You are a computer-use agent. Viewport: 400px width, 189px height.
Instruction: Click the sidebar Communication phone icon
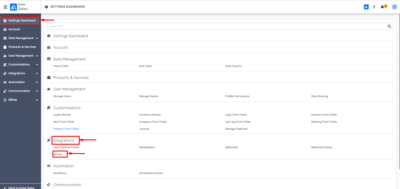pyautogui.click(x=5, y=91)
